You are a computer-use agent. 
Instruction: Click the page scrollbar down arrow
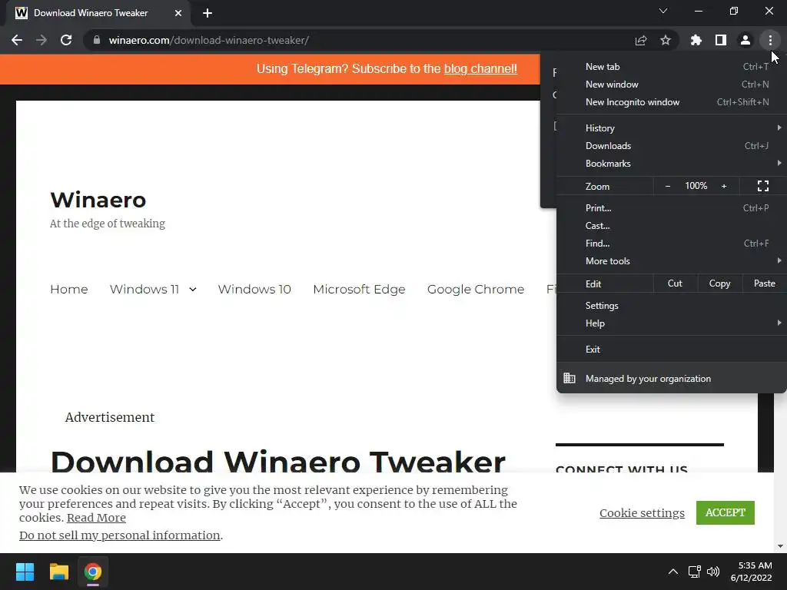point(780,546)
